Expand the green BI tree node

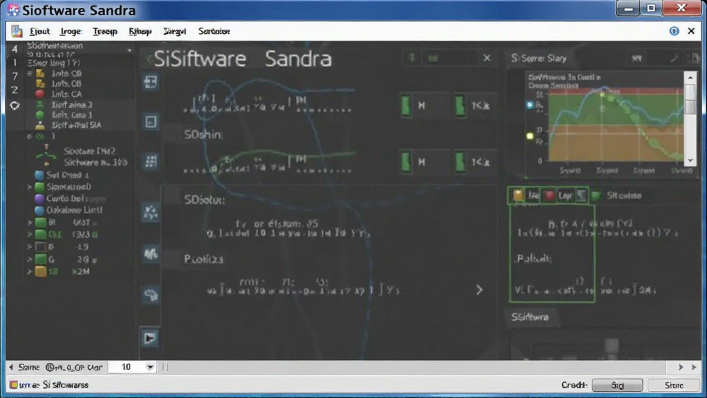point(30,222)
